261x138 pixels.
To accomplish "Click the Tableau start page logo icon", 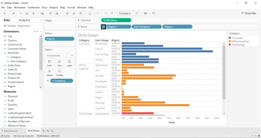I will point(5,13).
